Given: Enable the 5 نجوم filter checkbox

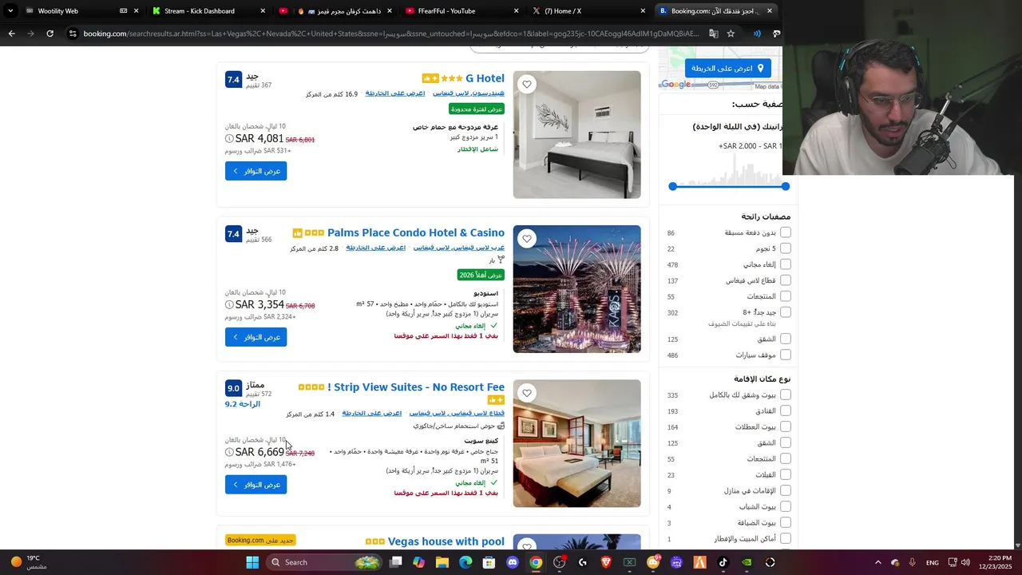Looking at the screenshot, I should (786, 248).
